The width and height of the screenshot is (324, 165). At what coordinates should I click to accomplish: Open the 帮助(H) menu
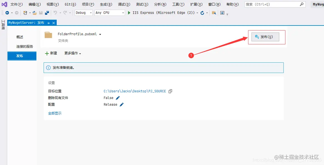click(x=233, y=4)
